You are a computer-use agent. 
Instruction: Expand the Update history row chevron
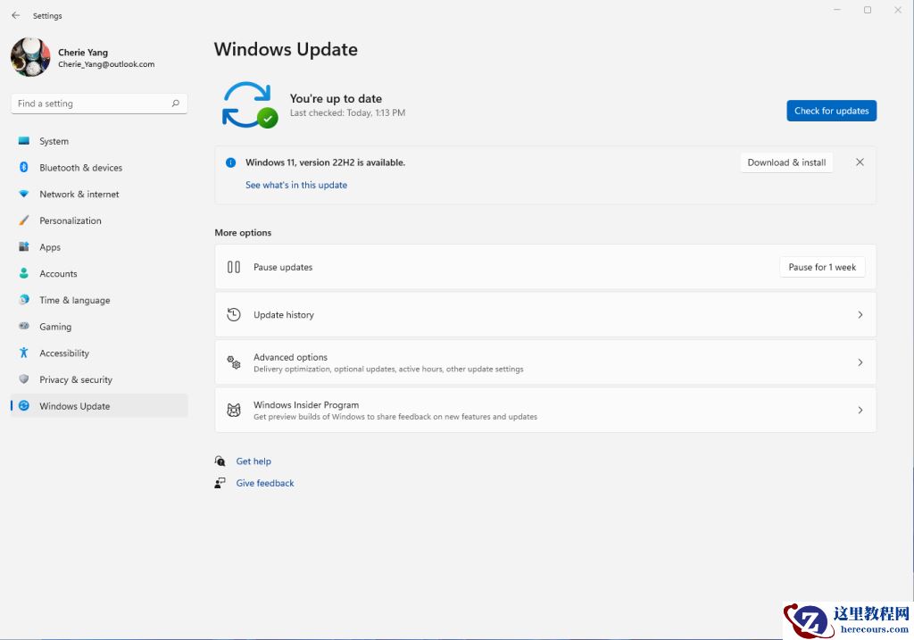[860, 314]
